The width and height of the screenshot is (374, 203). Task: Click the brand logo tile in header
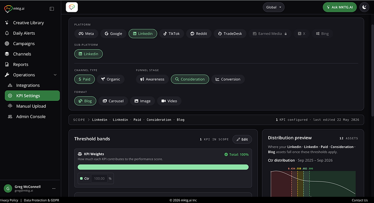point(72,7)
